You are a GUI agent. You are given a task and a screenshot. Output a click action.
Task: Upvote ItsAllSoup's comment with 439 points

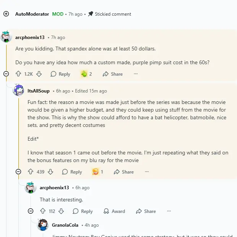click(31, 172)
